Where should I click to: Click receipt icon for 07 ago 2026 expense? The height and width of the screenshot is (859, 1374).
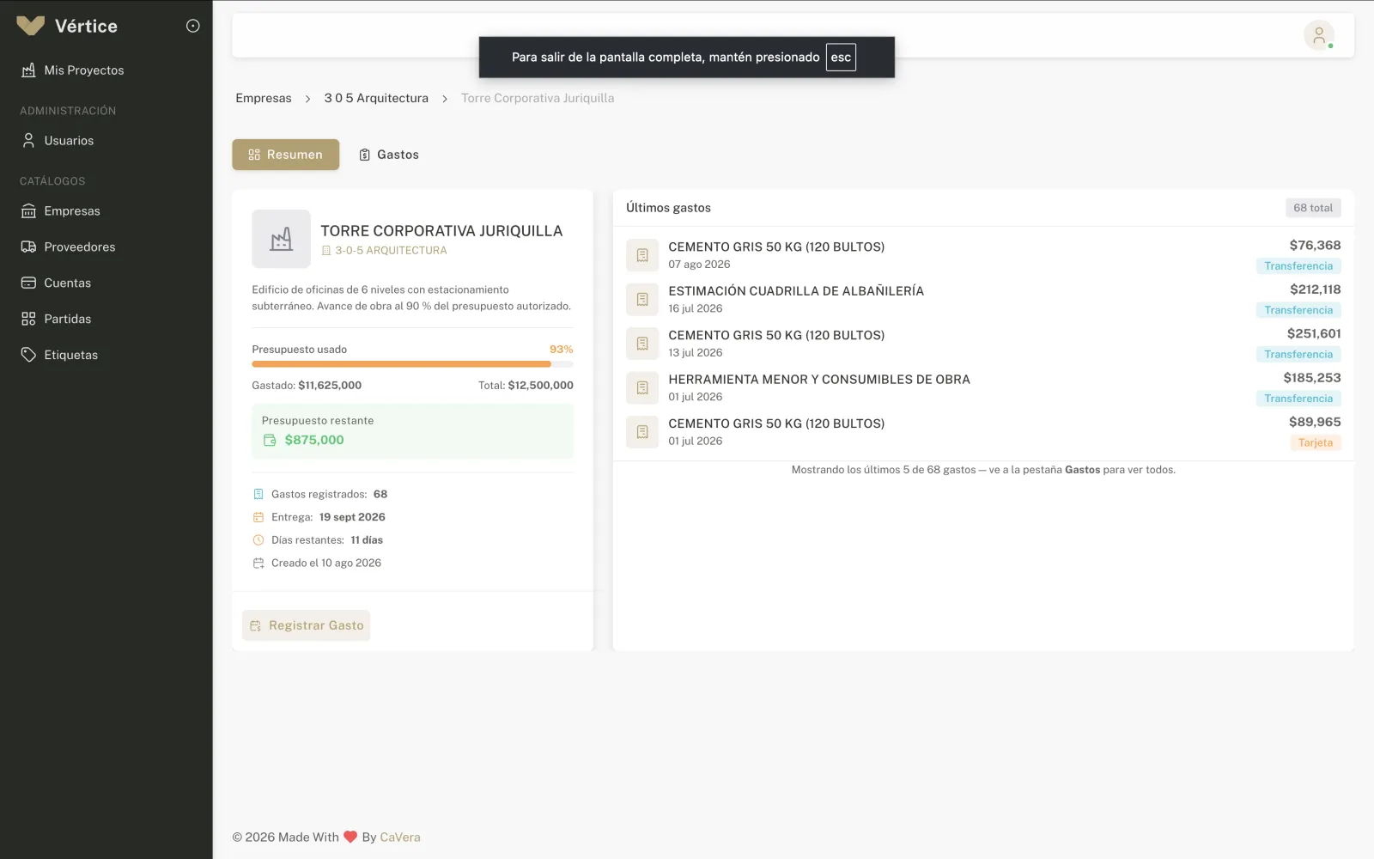642,255
